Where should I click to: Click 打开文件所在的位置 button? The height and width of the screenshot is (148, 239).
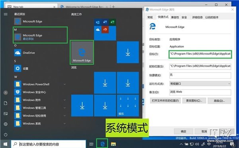click(x=165, y=101)
